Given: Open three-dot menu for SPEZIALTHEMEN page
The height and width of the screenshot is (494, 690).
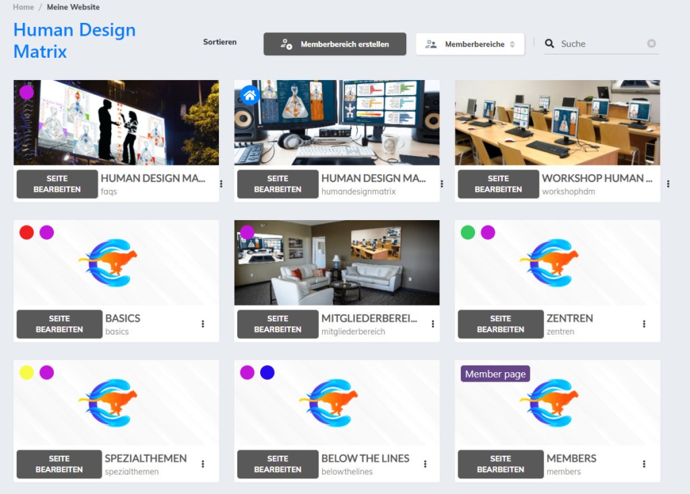Looking at the screenshot, I should tap(203, 464).
